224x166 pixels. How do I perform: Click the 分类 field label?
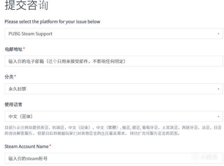[9, 77]
